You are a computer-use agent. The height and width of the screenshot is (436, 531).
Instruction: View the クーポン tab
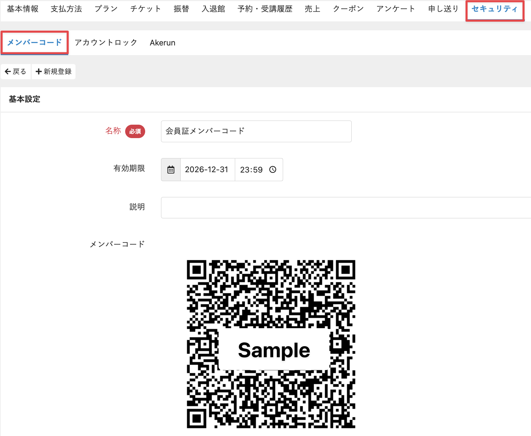348,9
